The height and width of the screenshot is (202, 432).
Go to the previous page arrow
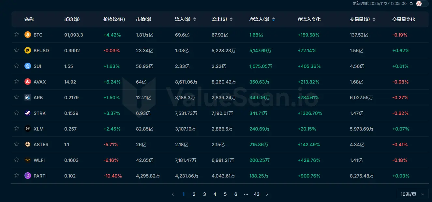(x=173, y=194)
